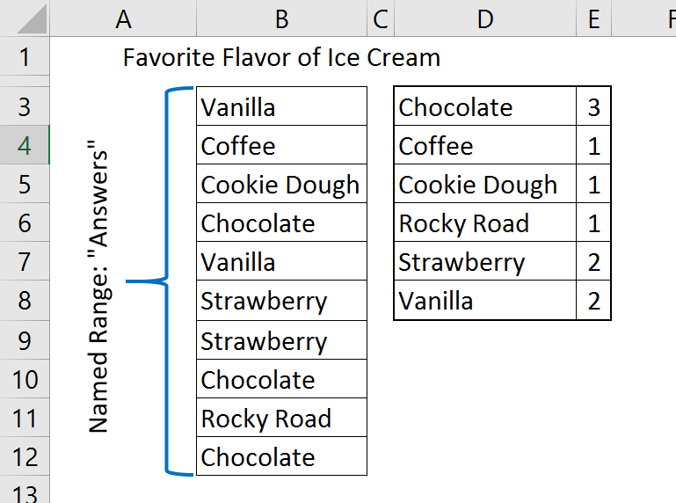Select the count cell beside Rocky Road
The image size is (676, 503).
pos(594,223)
